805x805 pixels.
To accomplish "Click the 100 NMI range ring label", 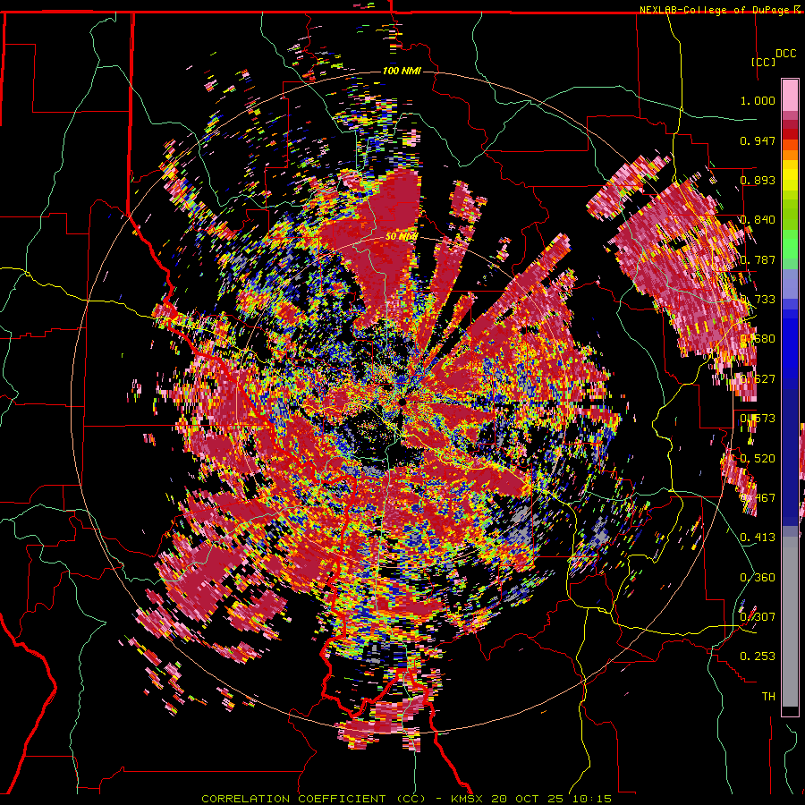I will click(402, 71).
